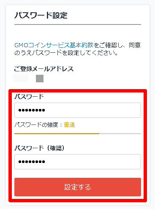Click the red highlight frame's top border
This screenshot has width=155, height=209.
(78, 91)
